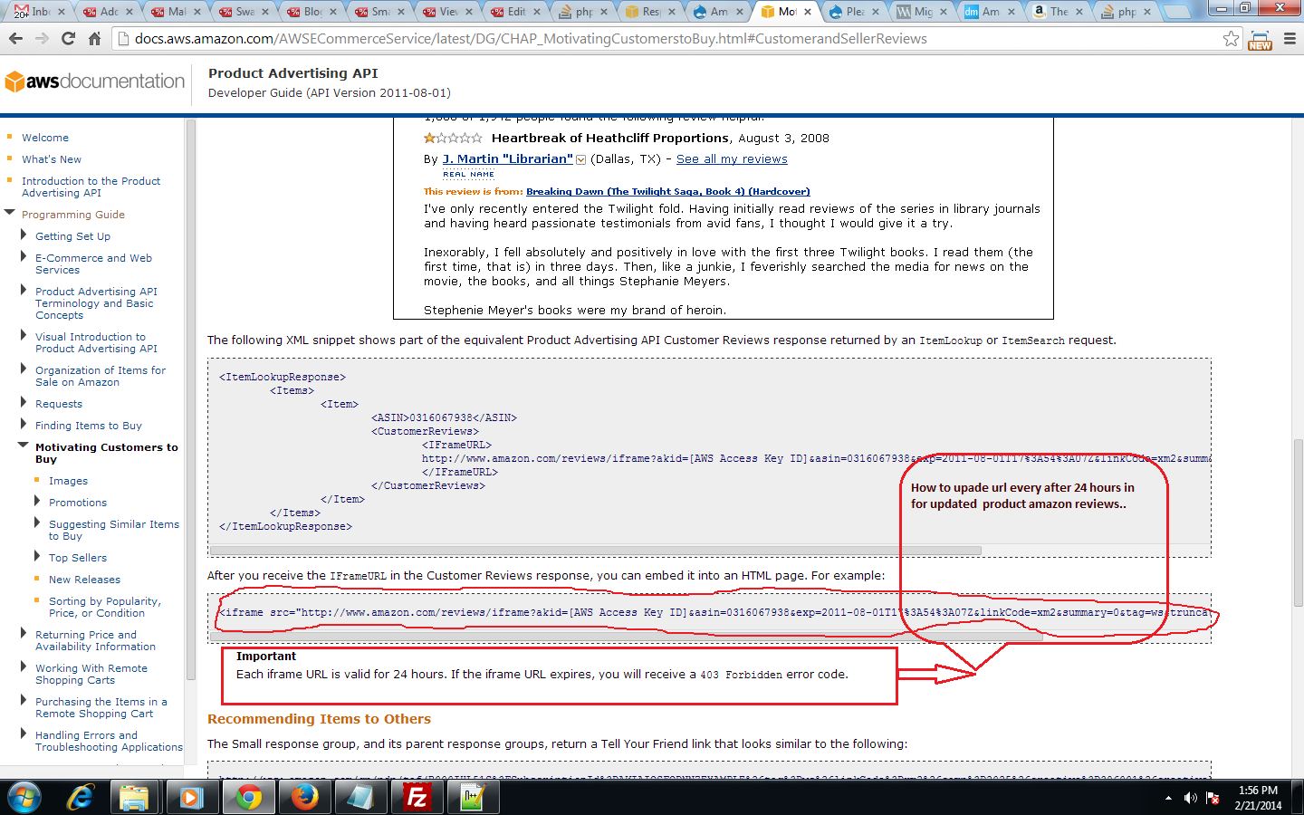1304x815 pixels.
Task: Open Visual Introduction to Product Advertising API
Action: tap(96, 342)
